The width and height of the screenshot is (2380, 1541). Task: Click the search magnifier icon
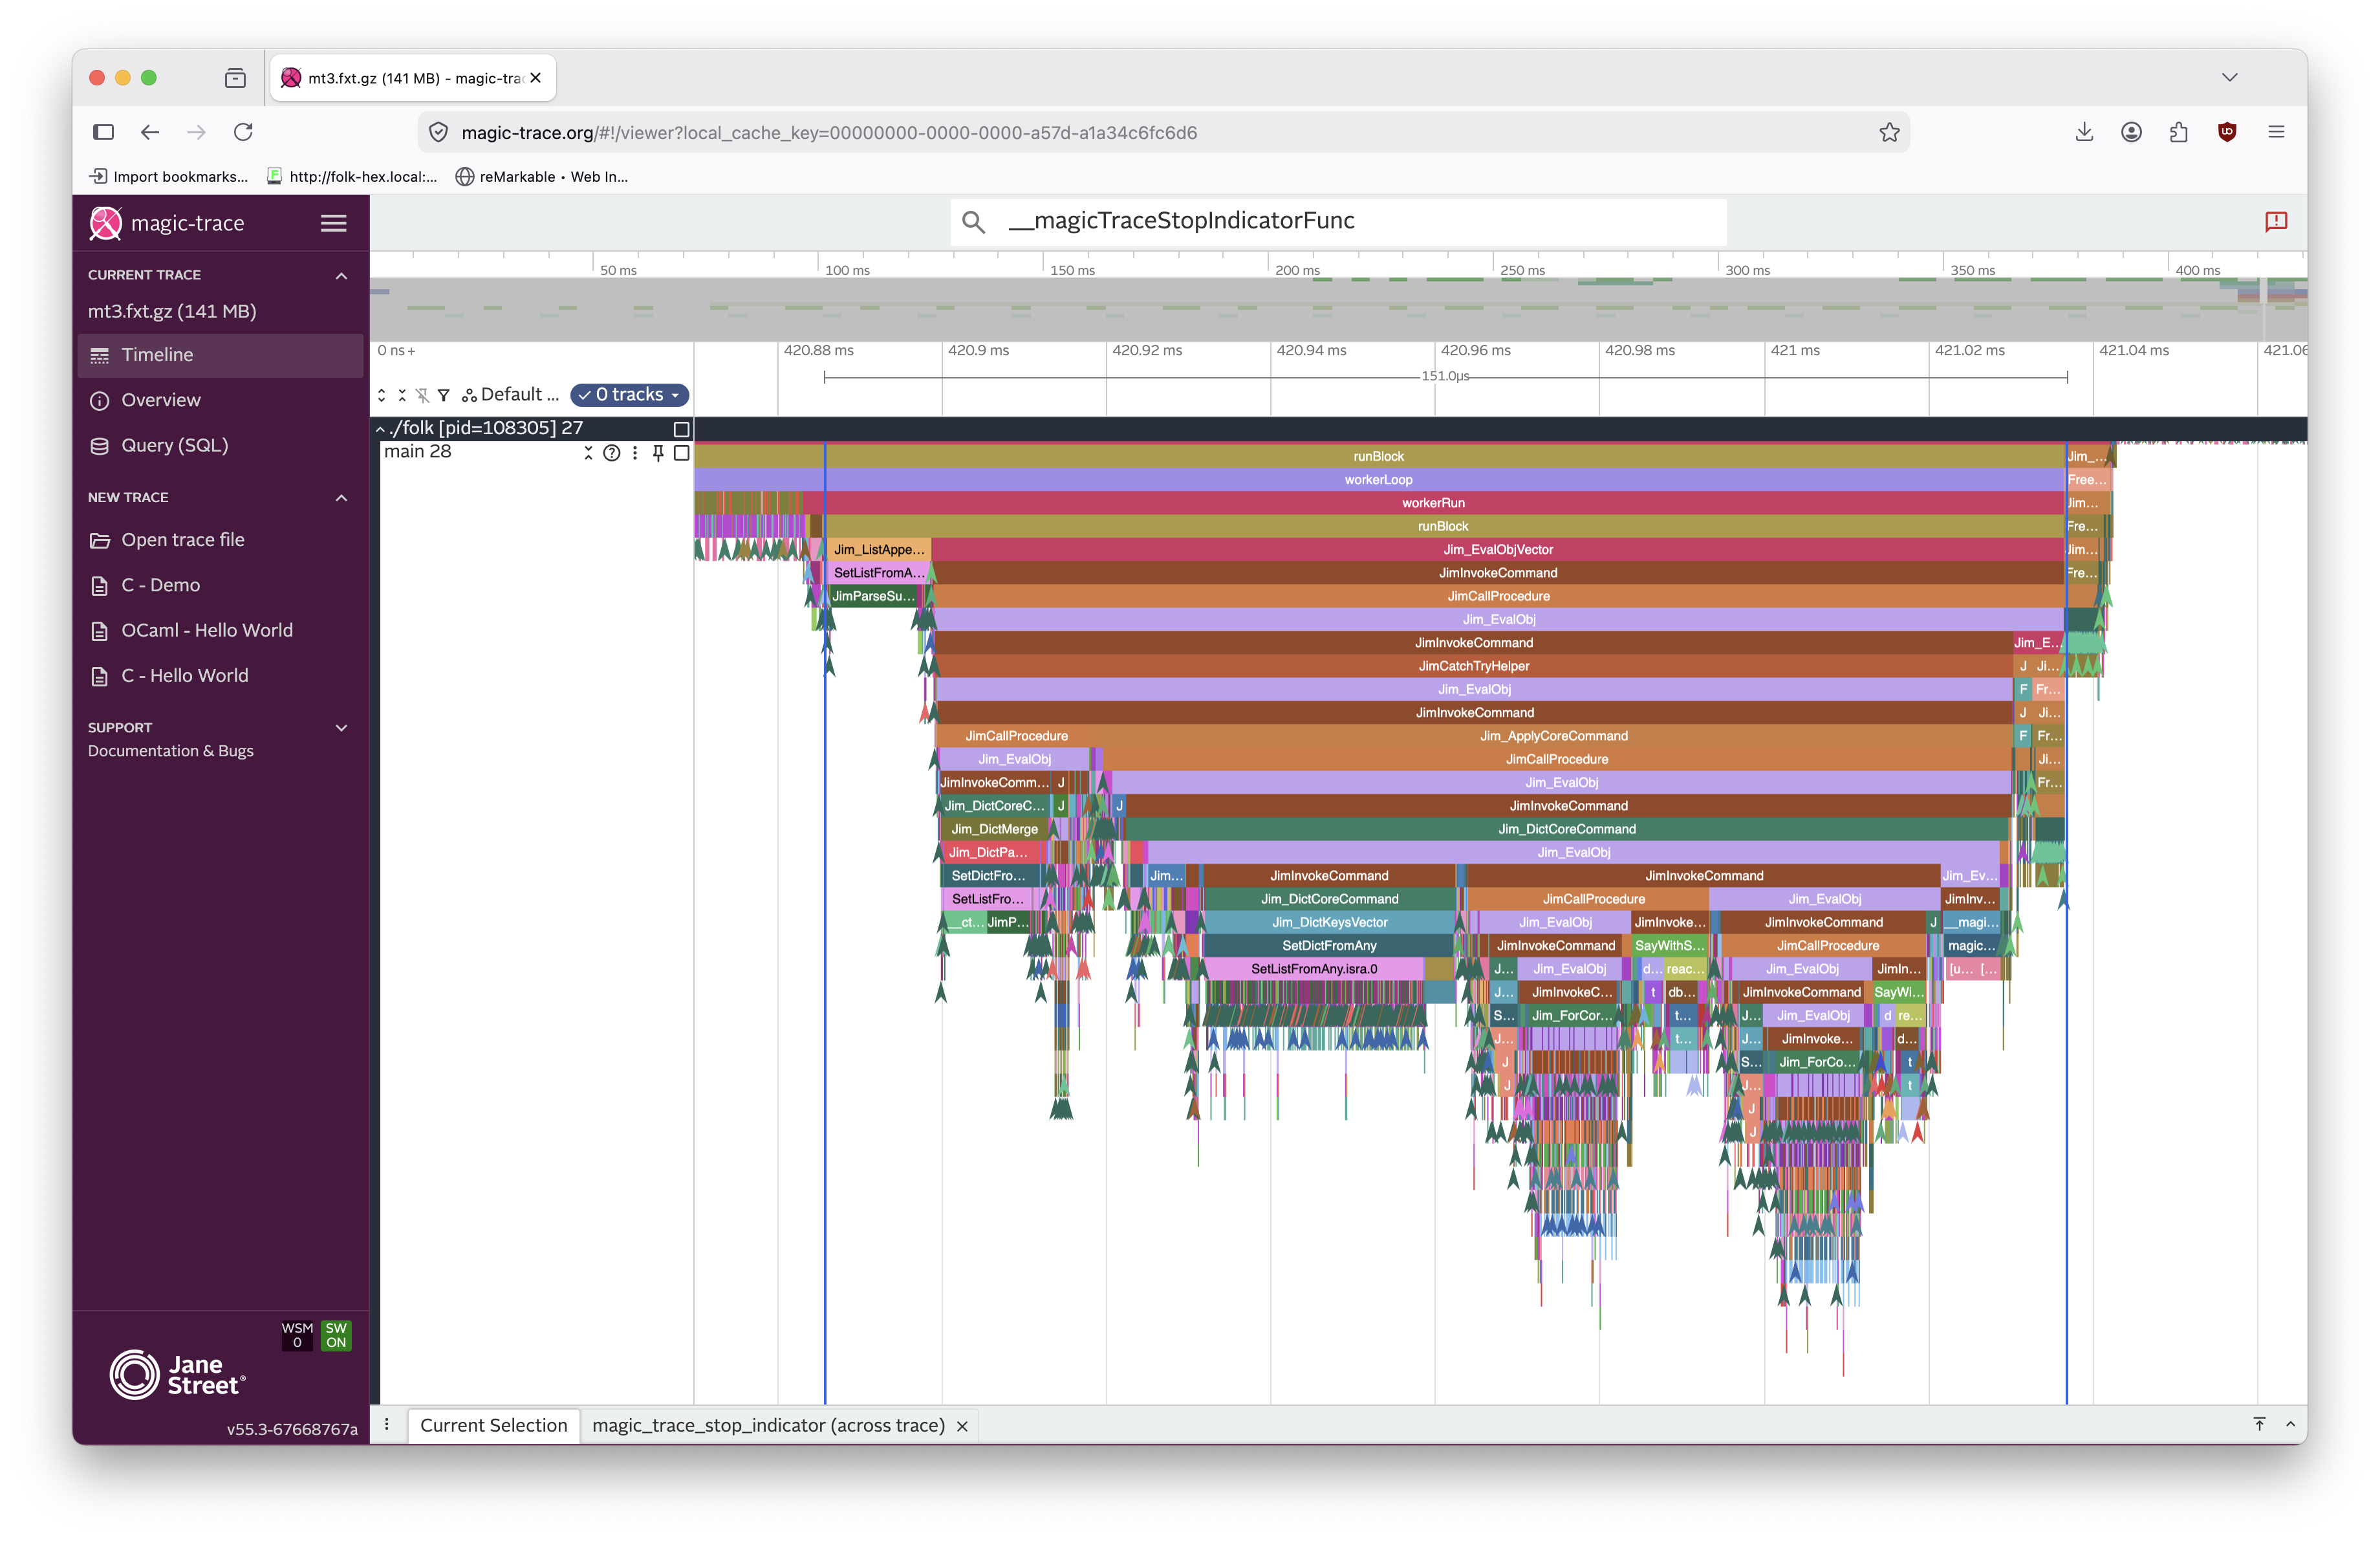[x=973, y=222]
